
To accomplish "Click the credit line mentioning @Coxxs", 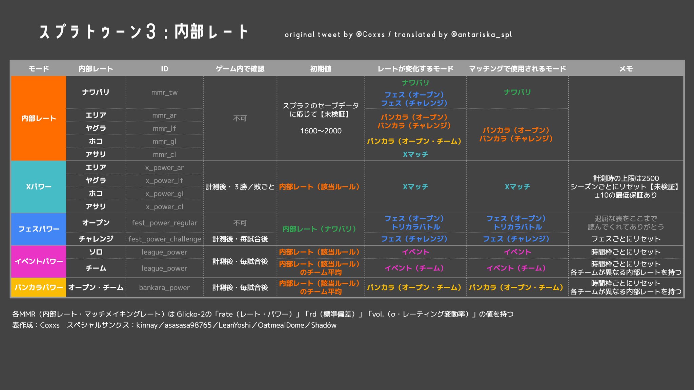I will pyautogui.click(x=398, y=35).
